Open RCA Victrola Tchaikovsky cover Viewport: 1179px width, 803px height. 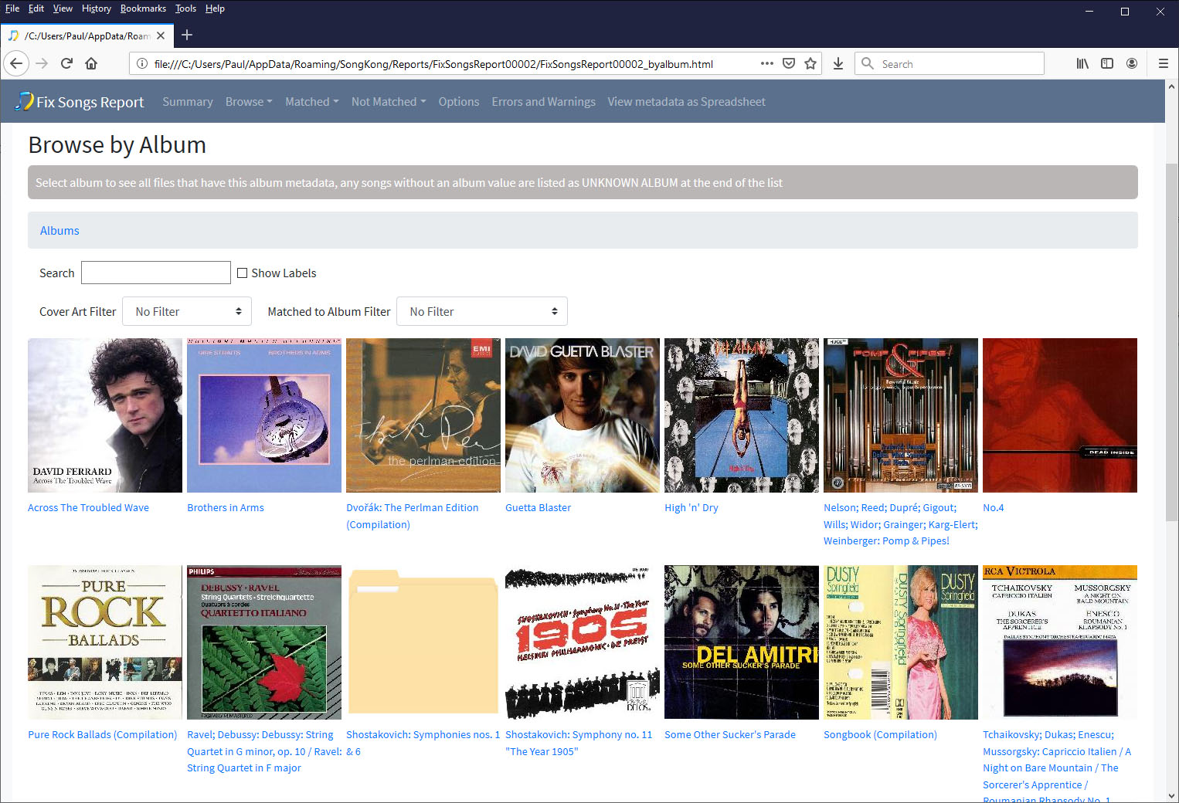tap(1060, 642)
